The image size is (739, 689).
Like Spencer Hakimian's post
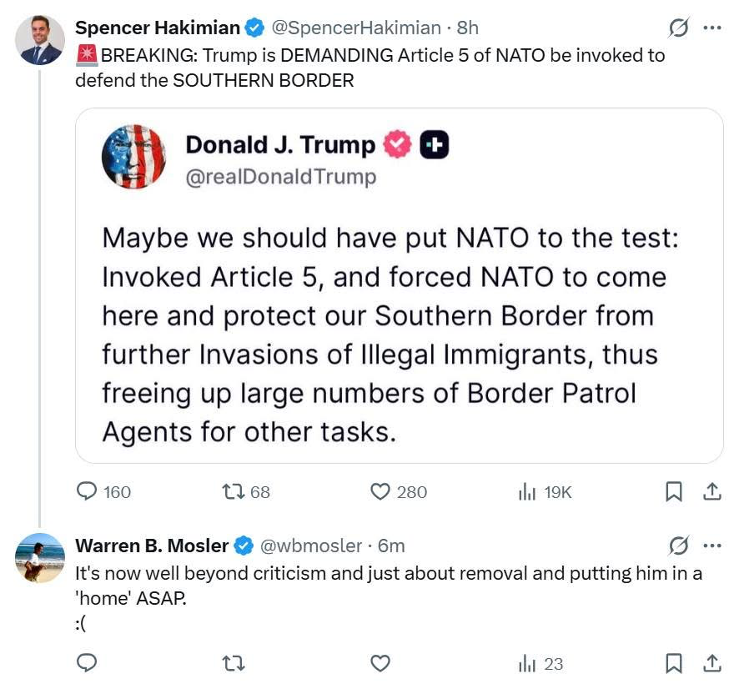point(380,492)
